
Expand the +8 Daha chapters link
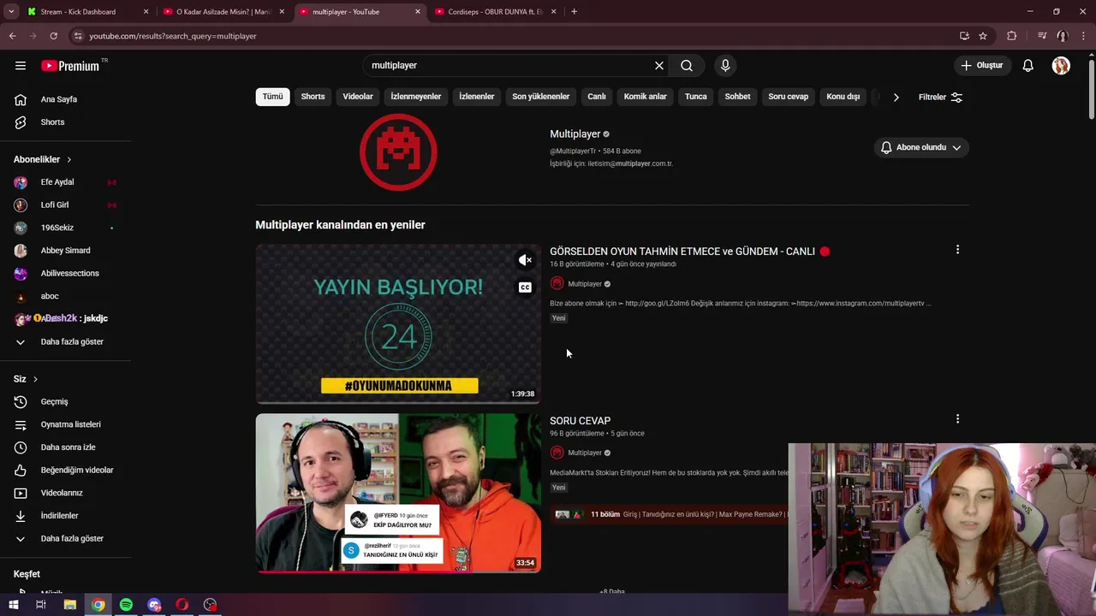click(x=612, y=591)
